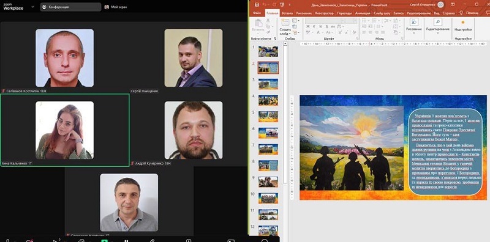Screen dimensions: 490x242
Task: Open the Файл menu
Action: tap(257, 13)
